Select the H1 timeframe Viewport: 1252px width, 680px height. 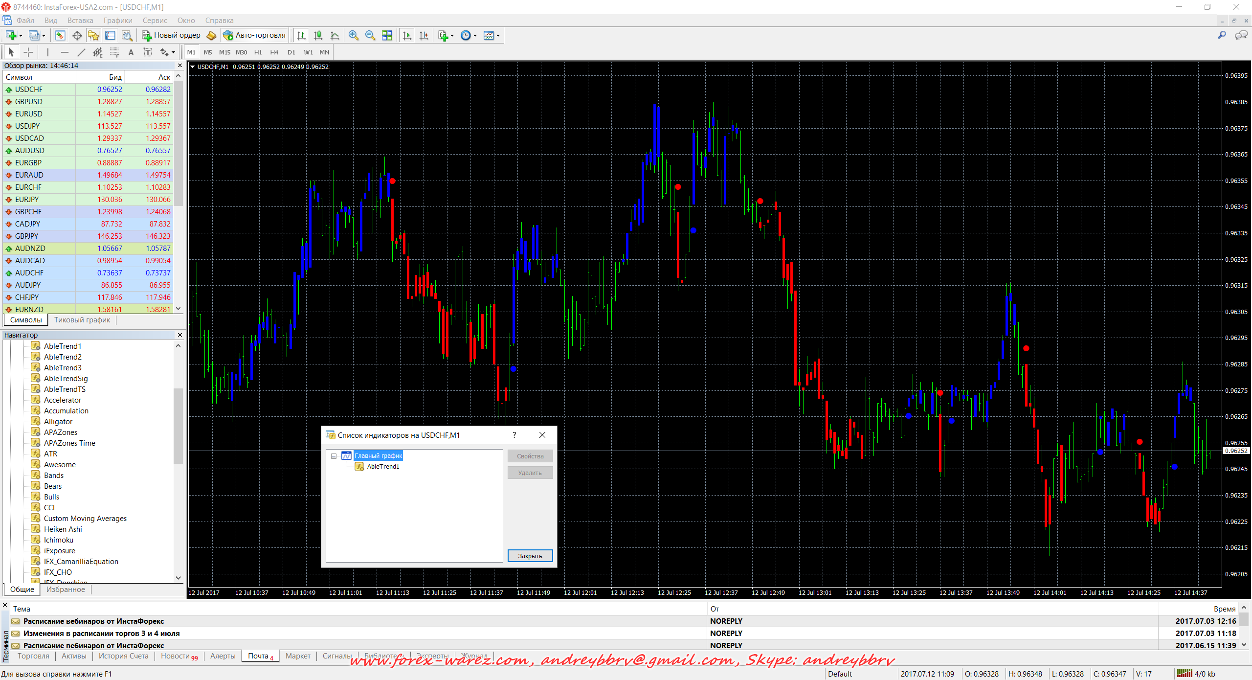[258, 52]
